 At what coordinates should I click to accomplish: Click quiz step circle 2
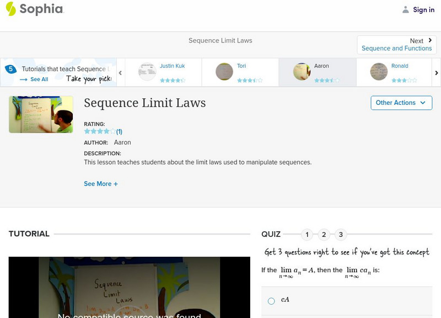(x=324, y=234)
